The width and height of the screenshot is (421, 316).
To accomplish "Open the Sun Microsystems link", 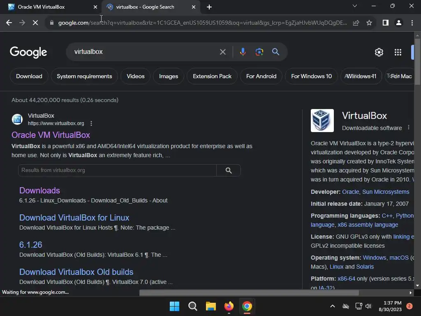I will (386, 192).
